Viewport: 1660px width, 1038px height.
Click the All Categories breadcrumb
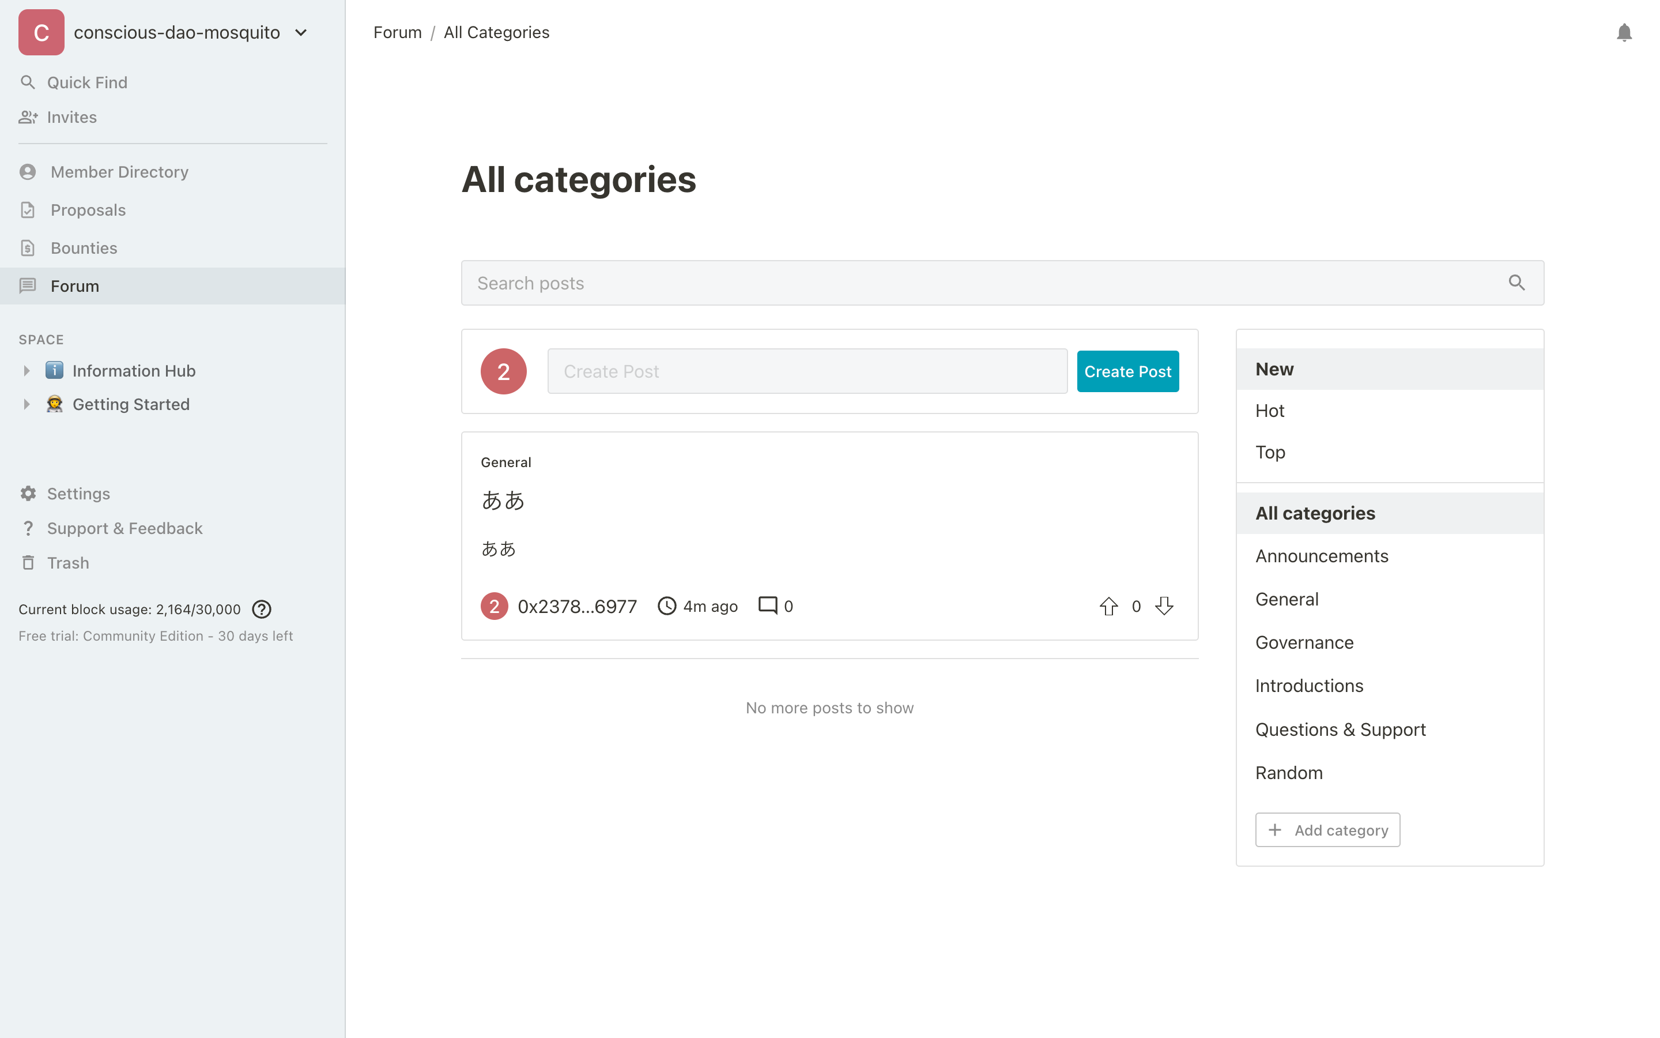pos(497,32)
